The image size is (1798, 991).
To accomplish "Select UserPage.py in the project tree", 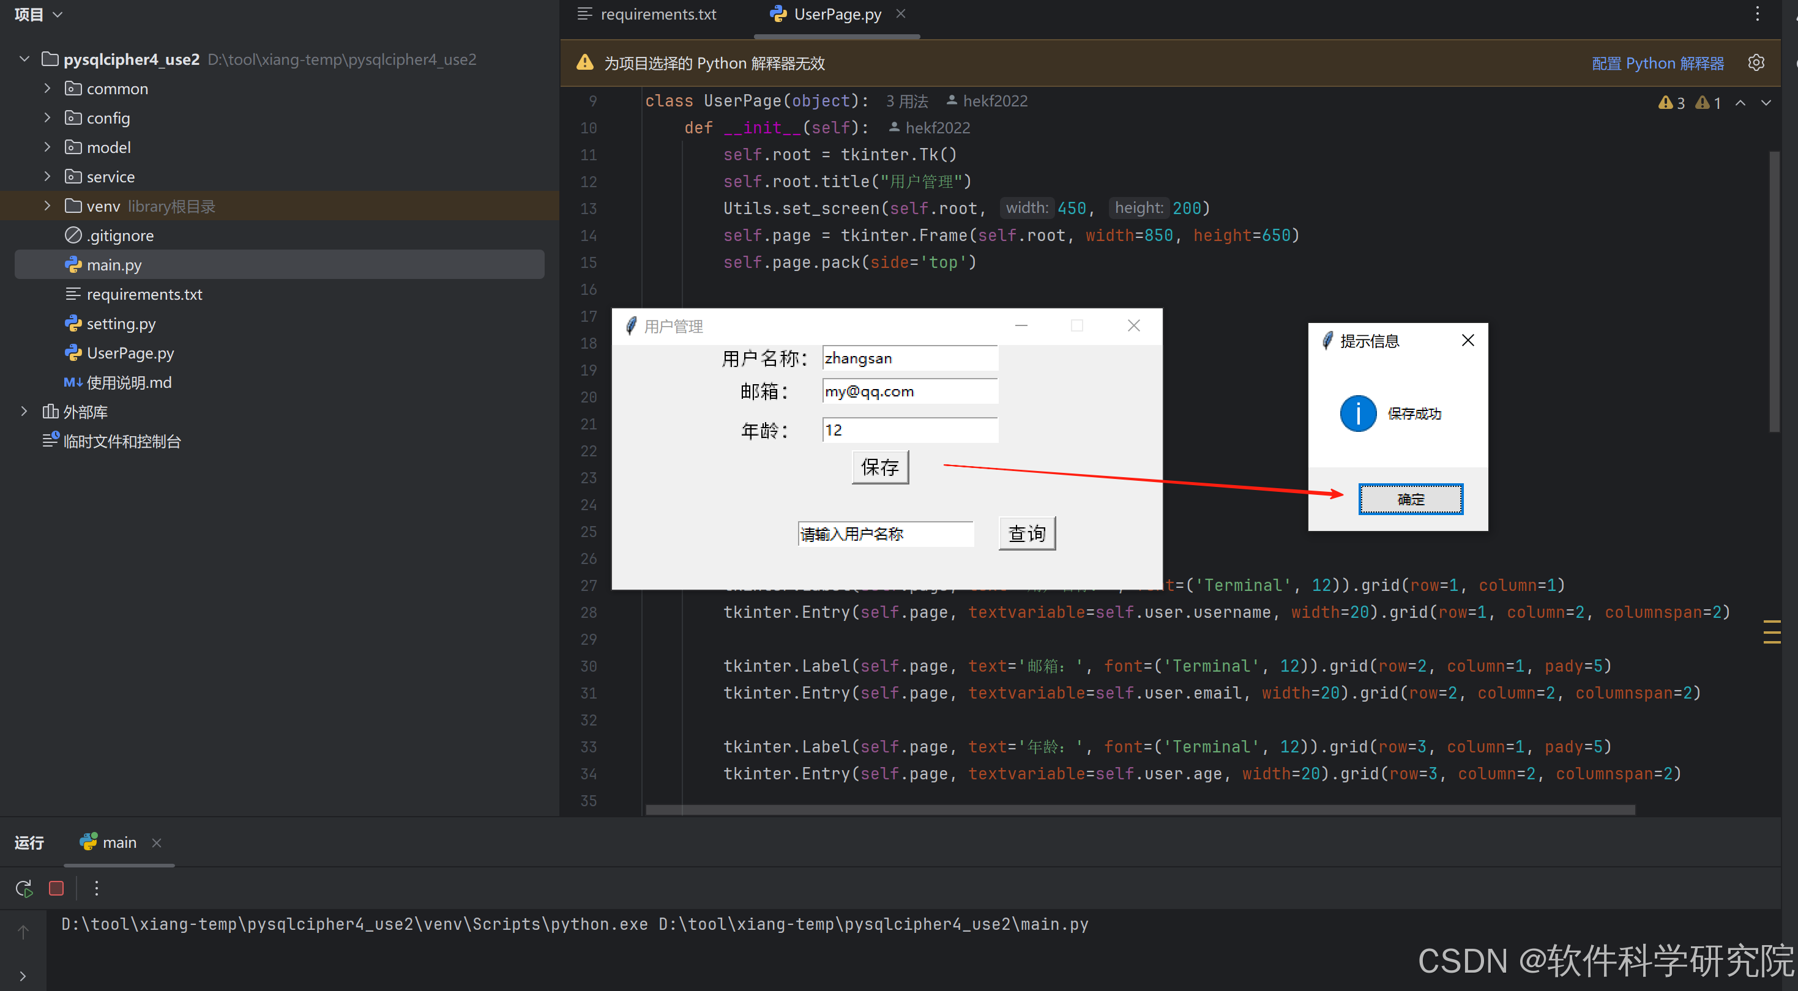I will tap(279, 352).
